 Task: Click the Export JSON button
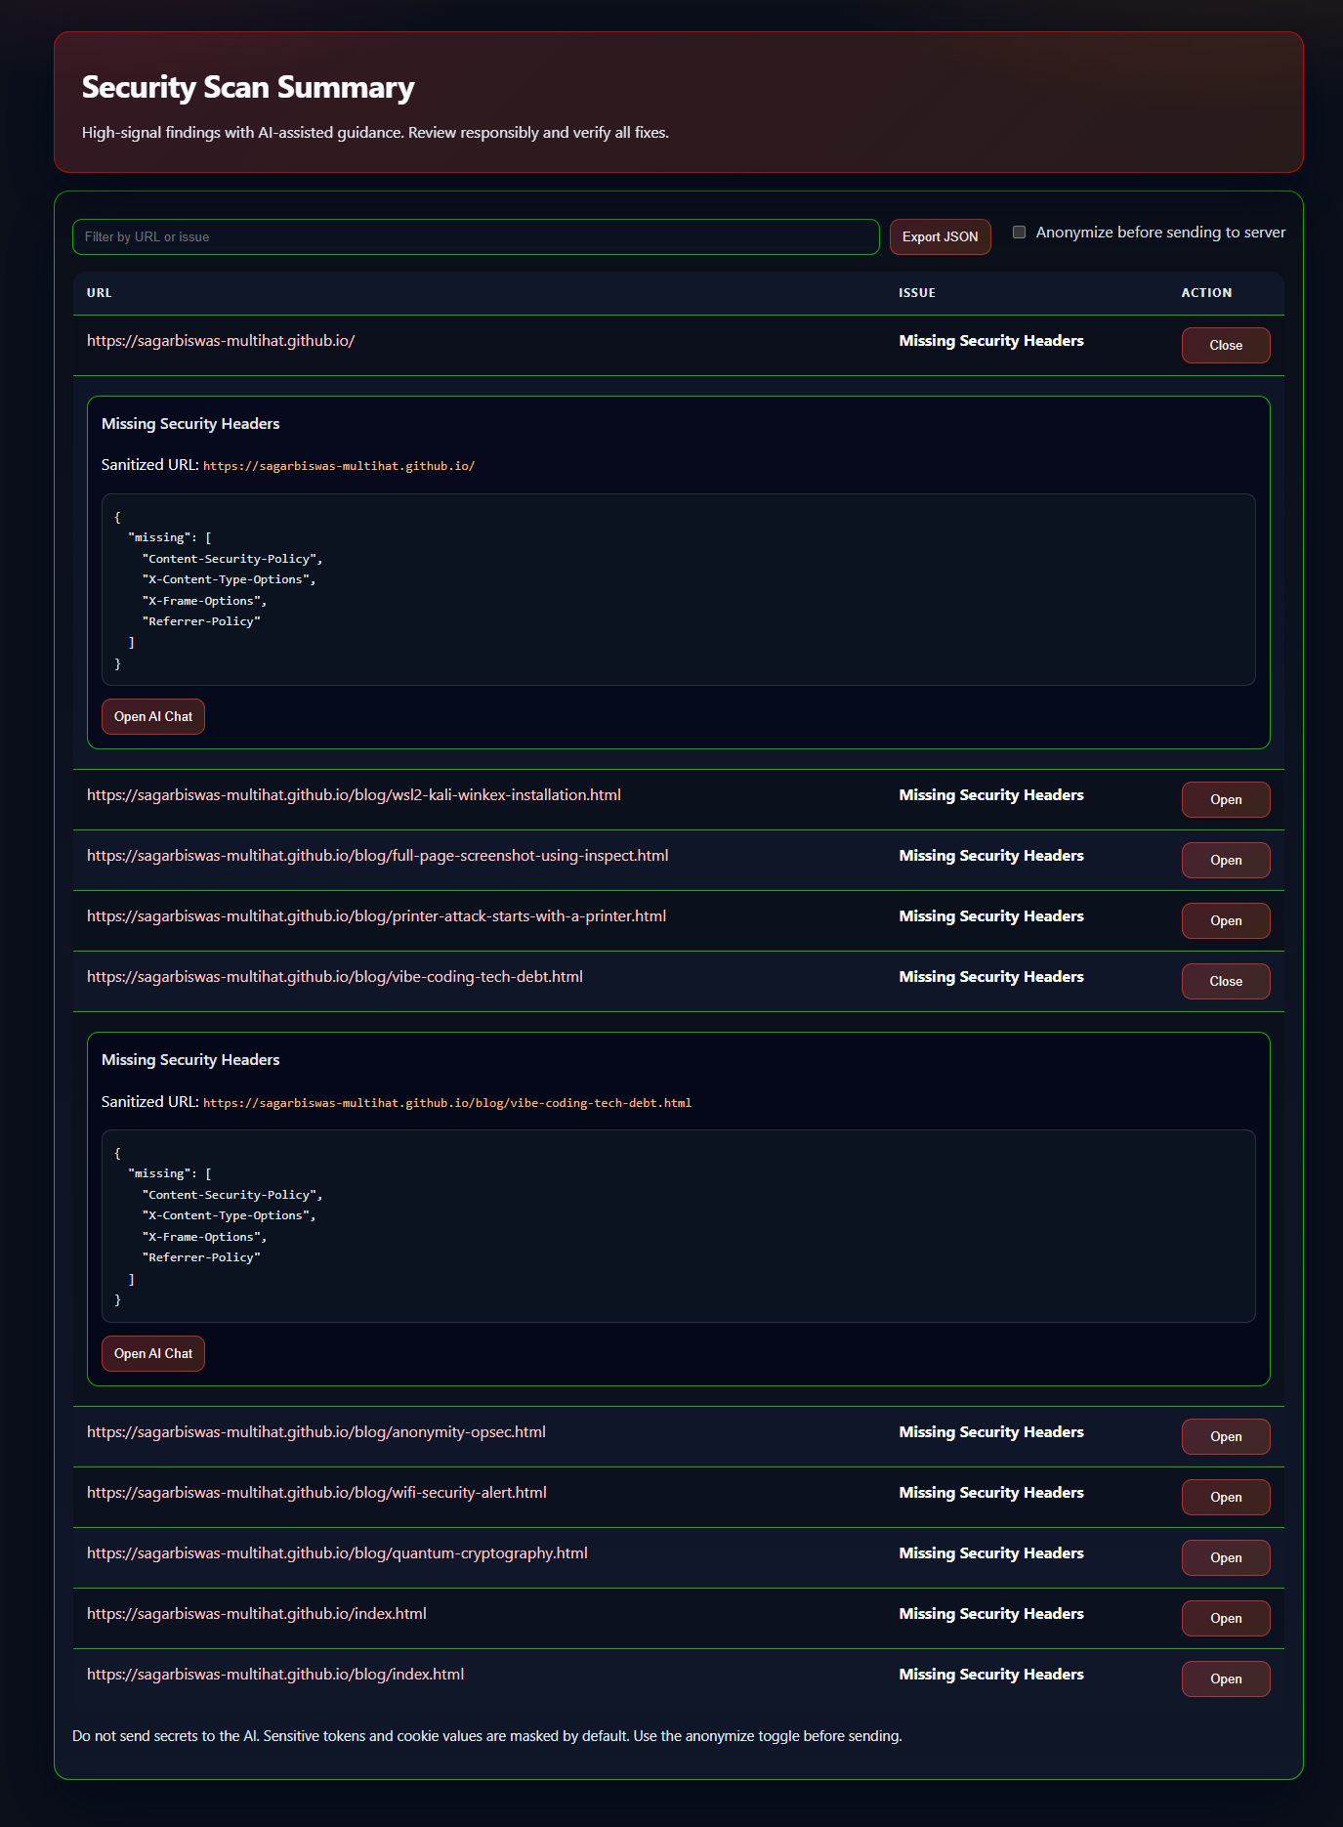(940, 236)
